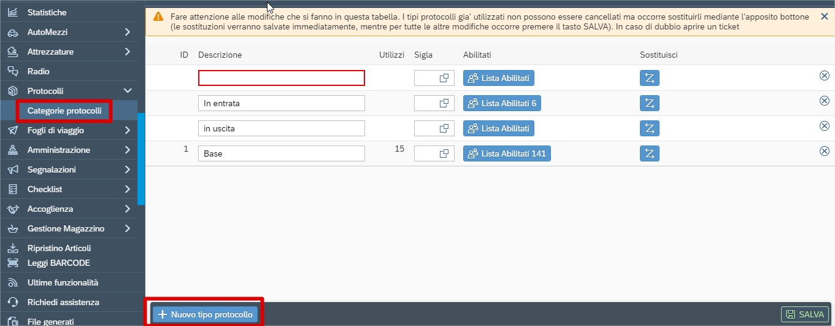Open Sigla picker icon for Base row
Screen dimensions: 835x326
(444, 153)
